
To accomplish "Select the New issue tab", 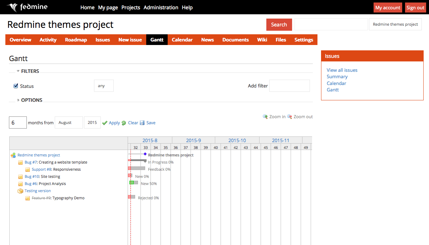I will click(130, 40).
